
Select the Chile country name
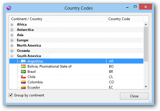pos(32,77)
